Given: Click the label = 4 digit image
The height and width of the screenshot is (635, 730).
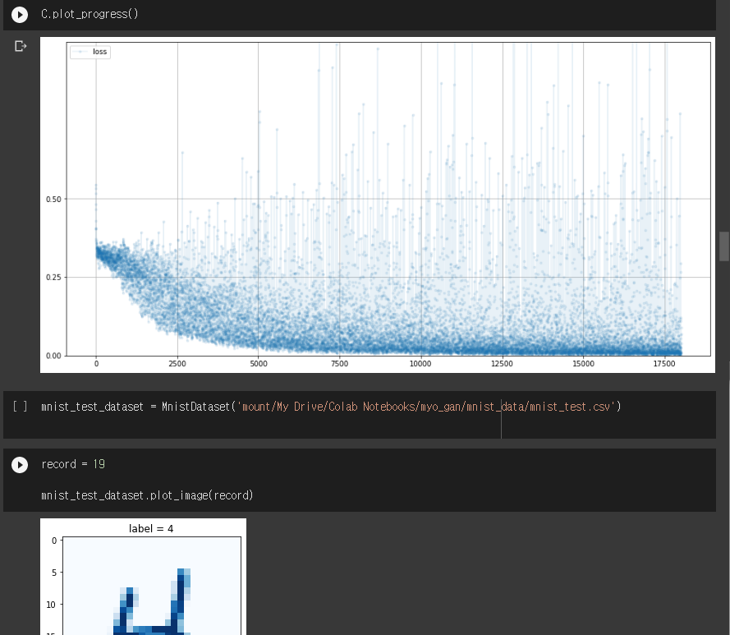Looking at the screenshot, I should [x=144, y=577].
